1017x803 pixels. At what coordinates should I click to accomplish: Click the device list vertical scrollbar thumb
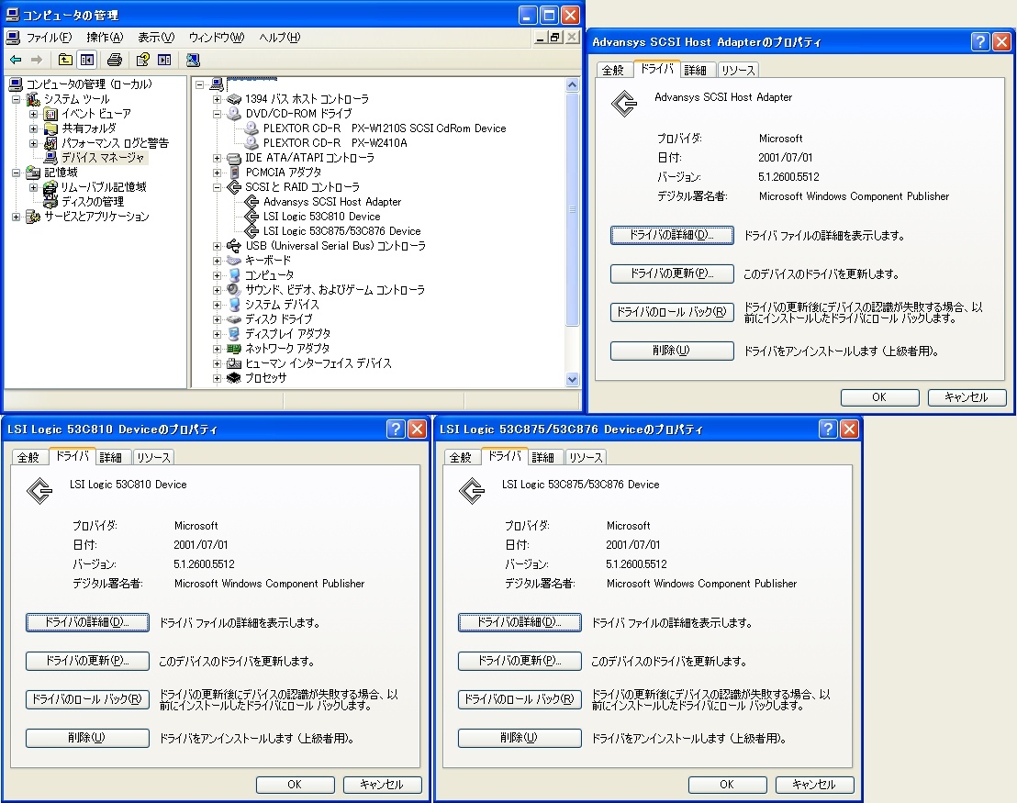pyautogui.click(x=572, y=209)
